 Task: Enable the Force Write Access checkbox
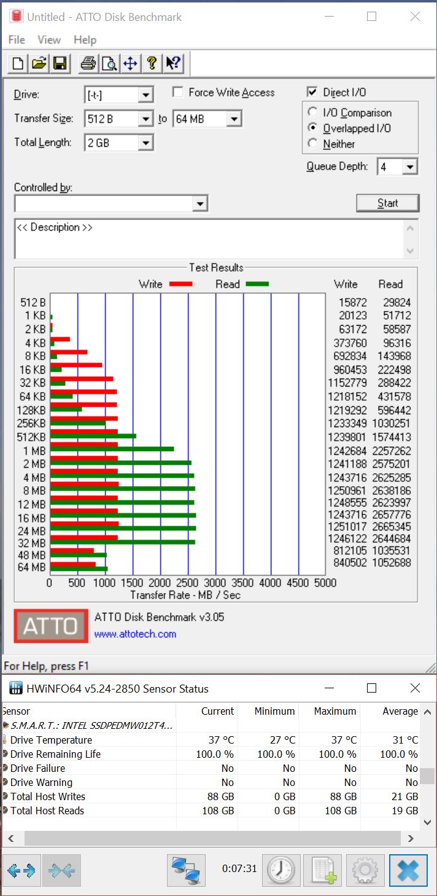(179, 92)
